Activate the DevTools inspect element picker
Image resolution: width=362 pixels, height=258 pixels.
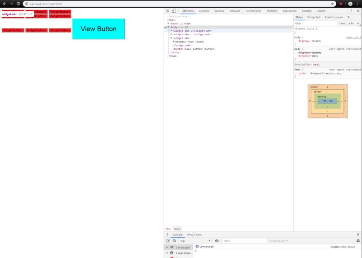pos(168,11)
